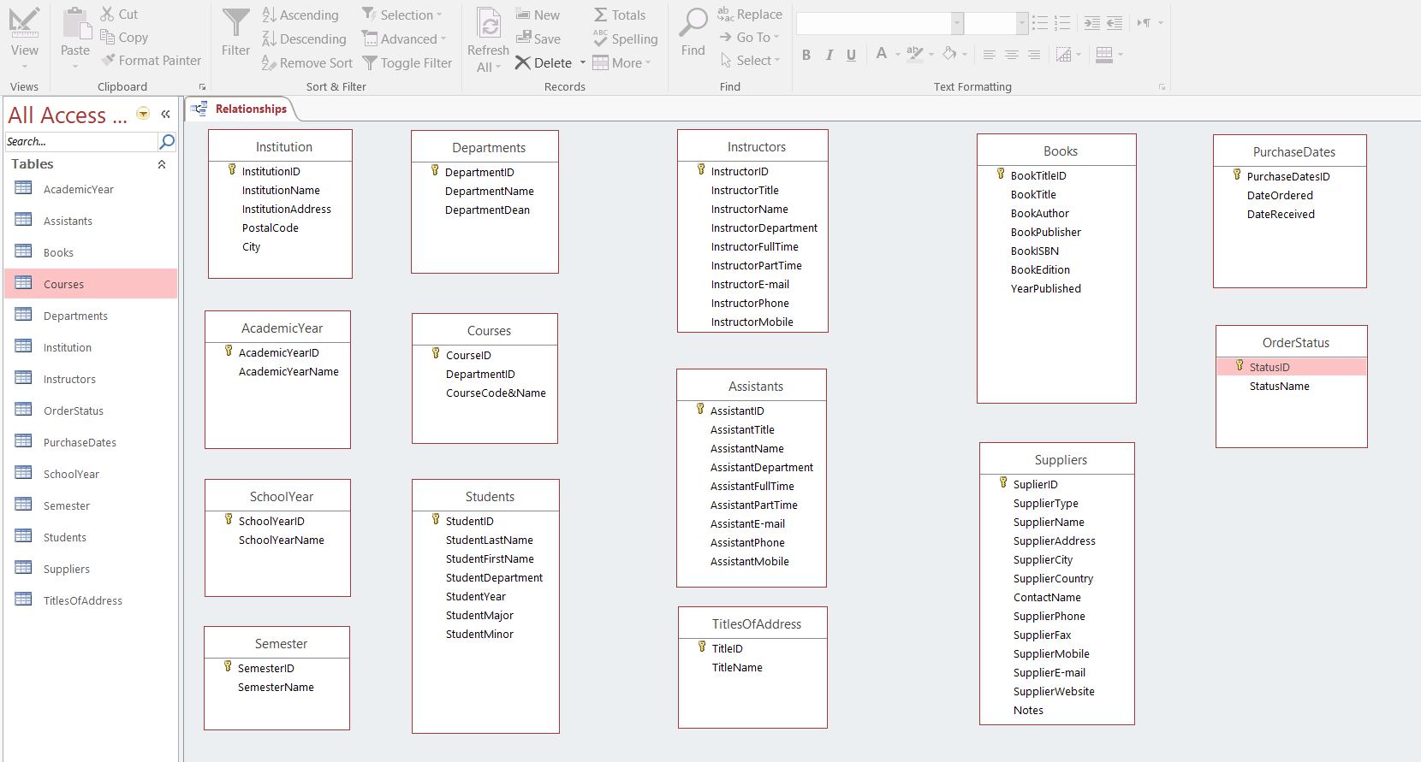Screen dimensions: 1421x762
Task: Open the font size combo box
Action: tap(1021, 23)
